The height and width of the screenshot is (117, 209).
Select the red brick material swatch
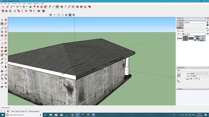[x=191, y=38]
